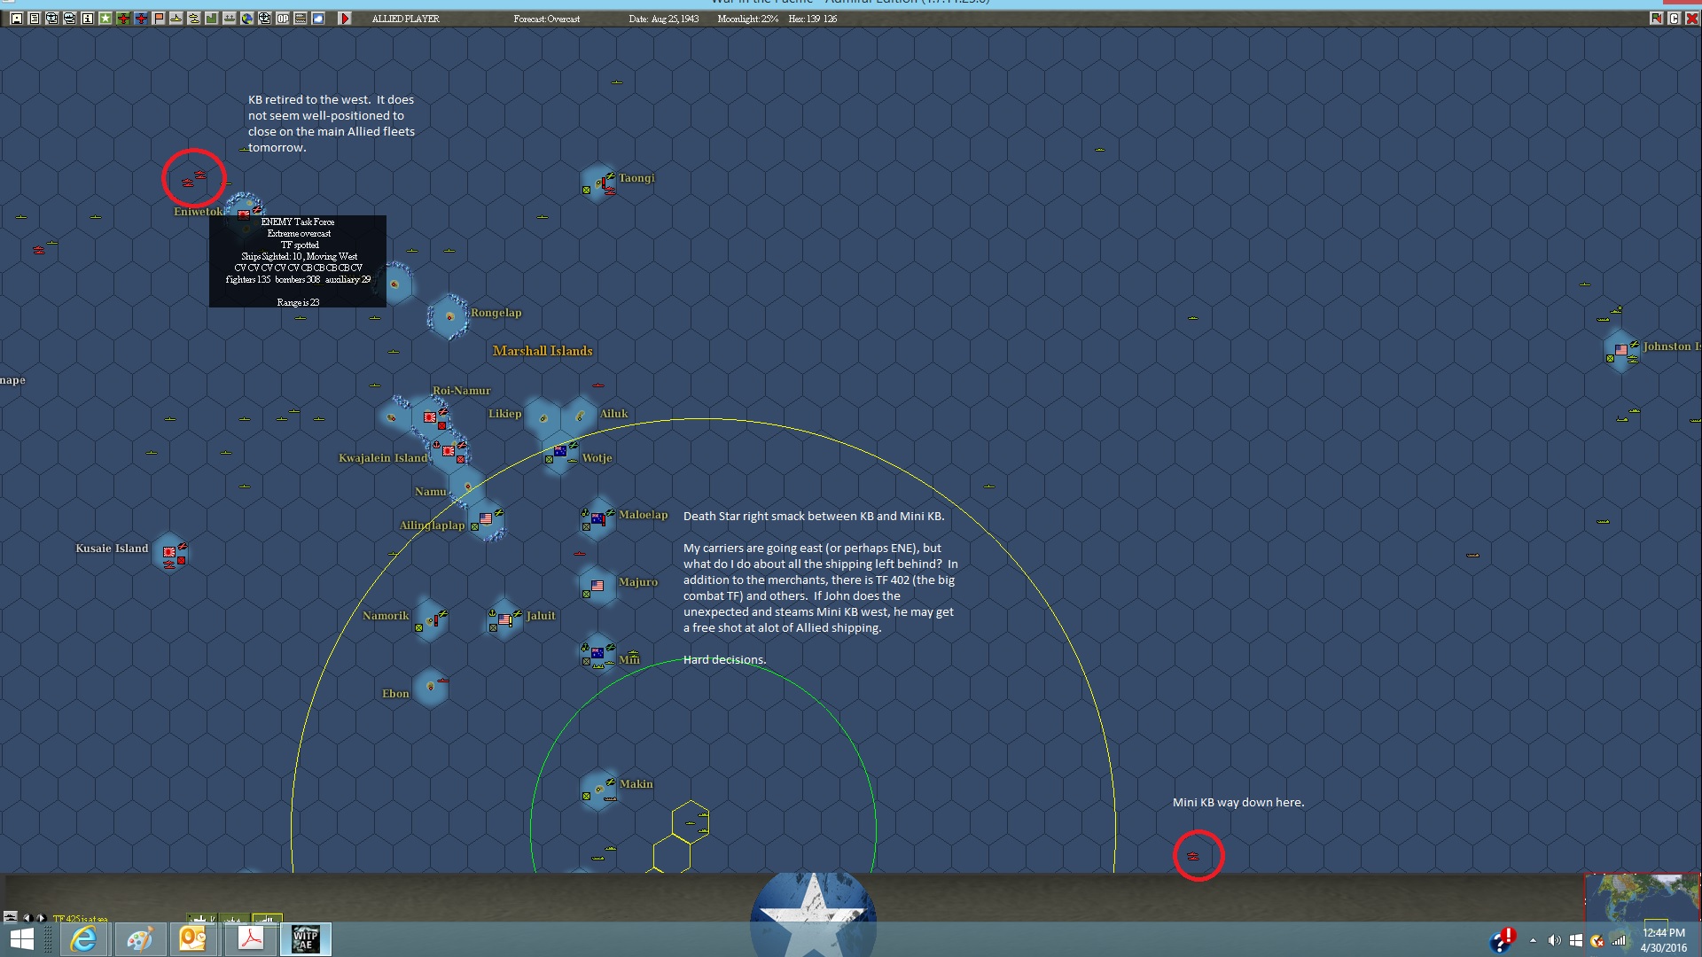This screenshot has width=1702, height=957.
Task: Select the Johnston Island base
Action: tap(1621, 350)
